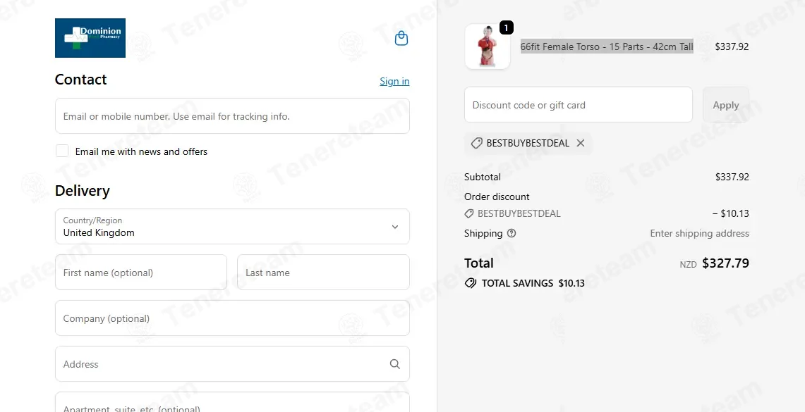805x412 pixels.
Task: Click the BESTBUYBESTDEAL tag icon chip
Action: 476,143
